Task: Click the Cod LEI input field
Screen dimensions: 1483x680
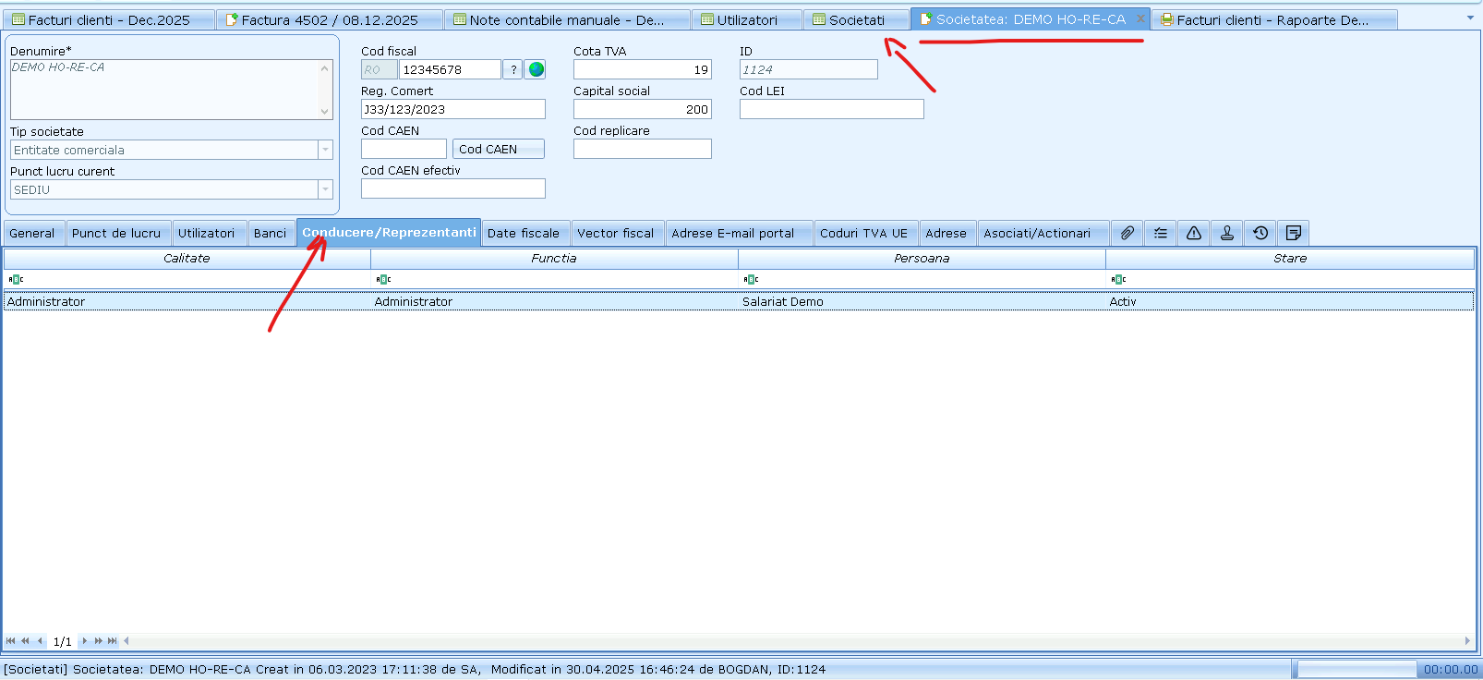Action: [831, 109]
